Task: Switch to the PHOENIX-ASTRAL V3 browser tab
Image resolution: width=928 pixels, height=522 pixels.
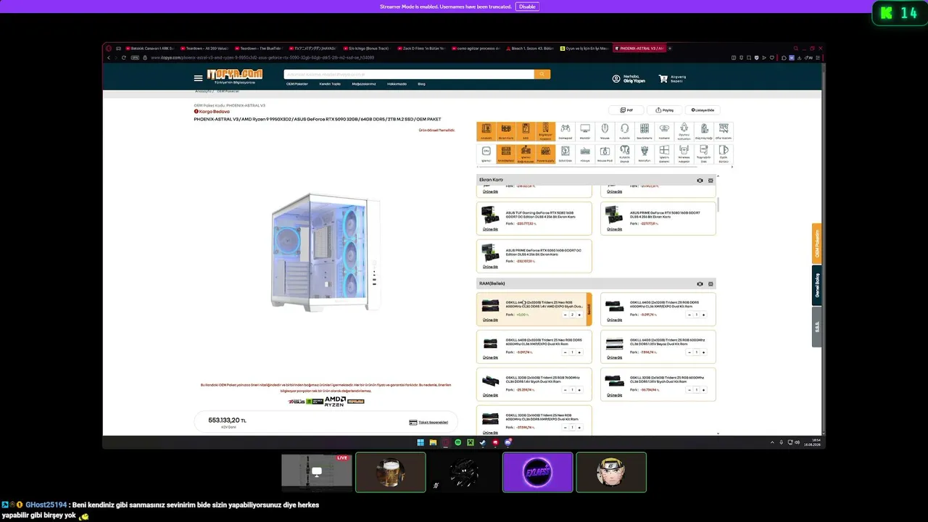Action: pyautogui.click(x=638, y=49)
